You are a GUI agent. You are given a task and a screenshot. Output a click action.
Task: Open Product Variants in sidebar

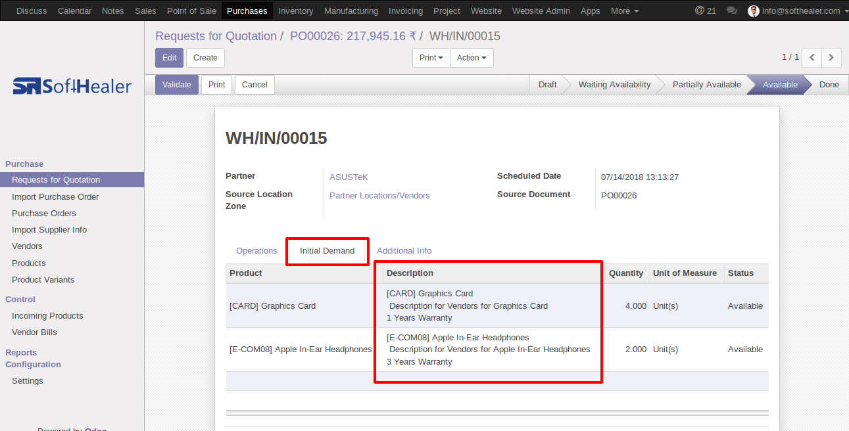43,280
